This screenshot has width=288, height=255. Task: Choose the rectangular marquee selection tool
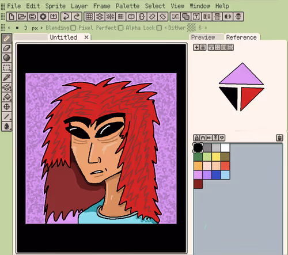[7, 67]
